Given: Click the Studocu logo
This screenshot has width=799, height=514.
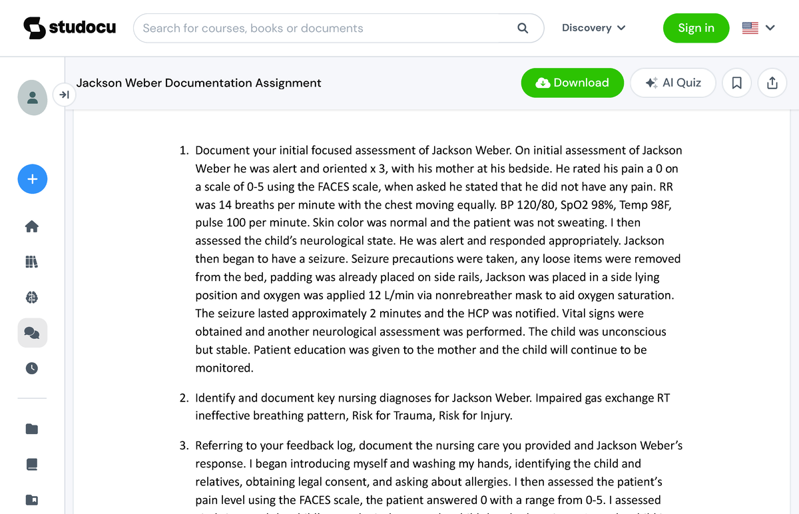Looking at the screenshot, I should pyautogui.click(x=69, y=28).
